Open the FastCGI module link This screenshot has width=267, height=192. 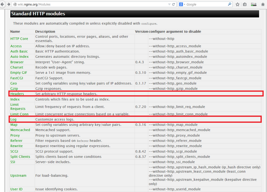tap(16, 78)
